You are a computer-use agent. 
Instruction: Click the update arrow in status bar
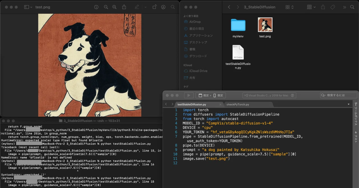click(293, 95)
